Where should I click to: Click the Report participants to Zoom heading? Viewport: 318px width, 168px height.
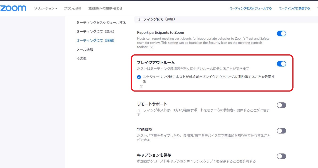160,32
